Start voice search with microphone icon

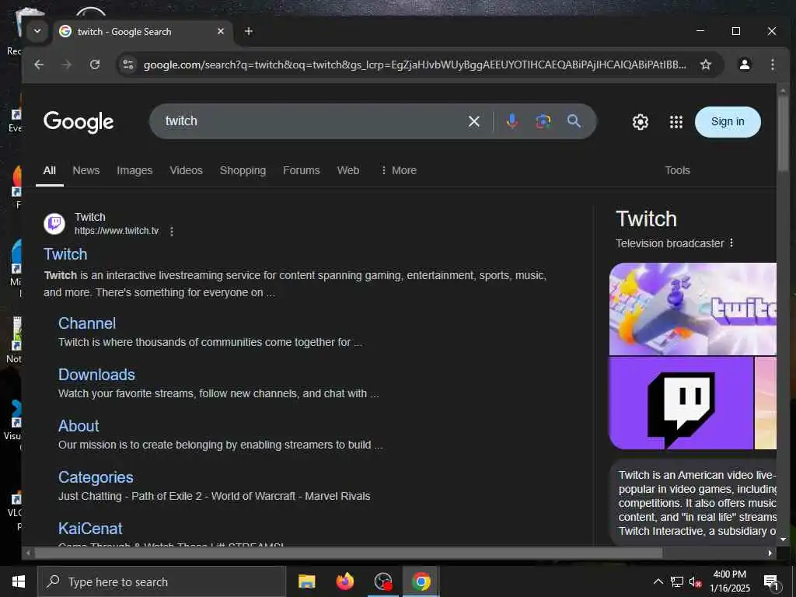click(x=512, y=120)
